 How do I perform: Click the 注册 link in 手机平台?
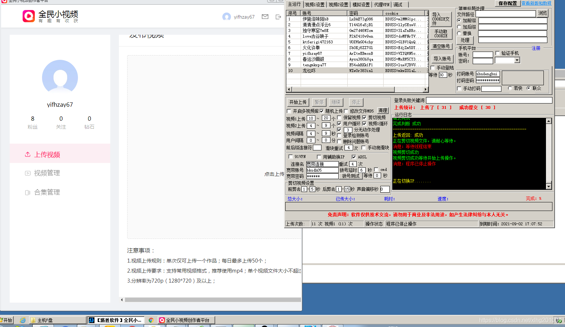tap(536, 48)
